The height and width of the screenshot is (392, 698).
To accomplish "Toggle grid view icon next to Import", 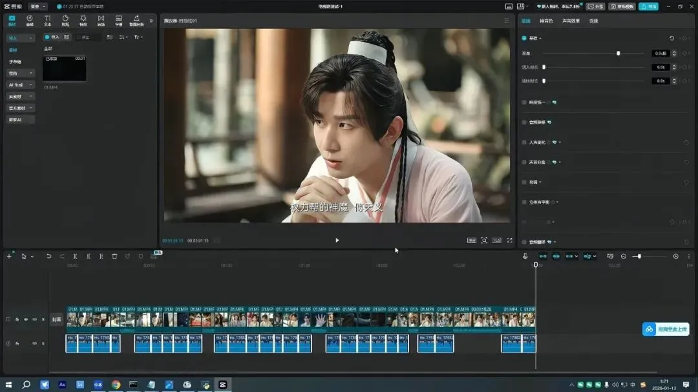I will click(x=67, y=37).
